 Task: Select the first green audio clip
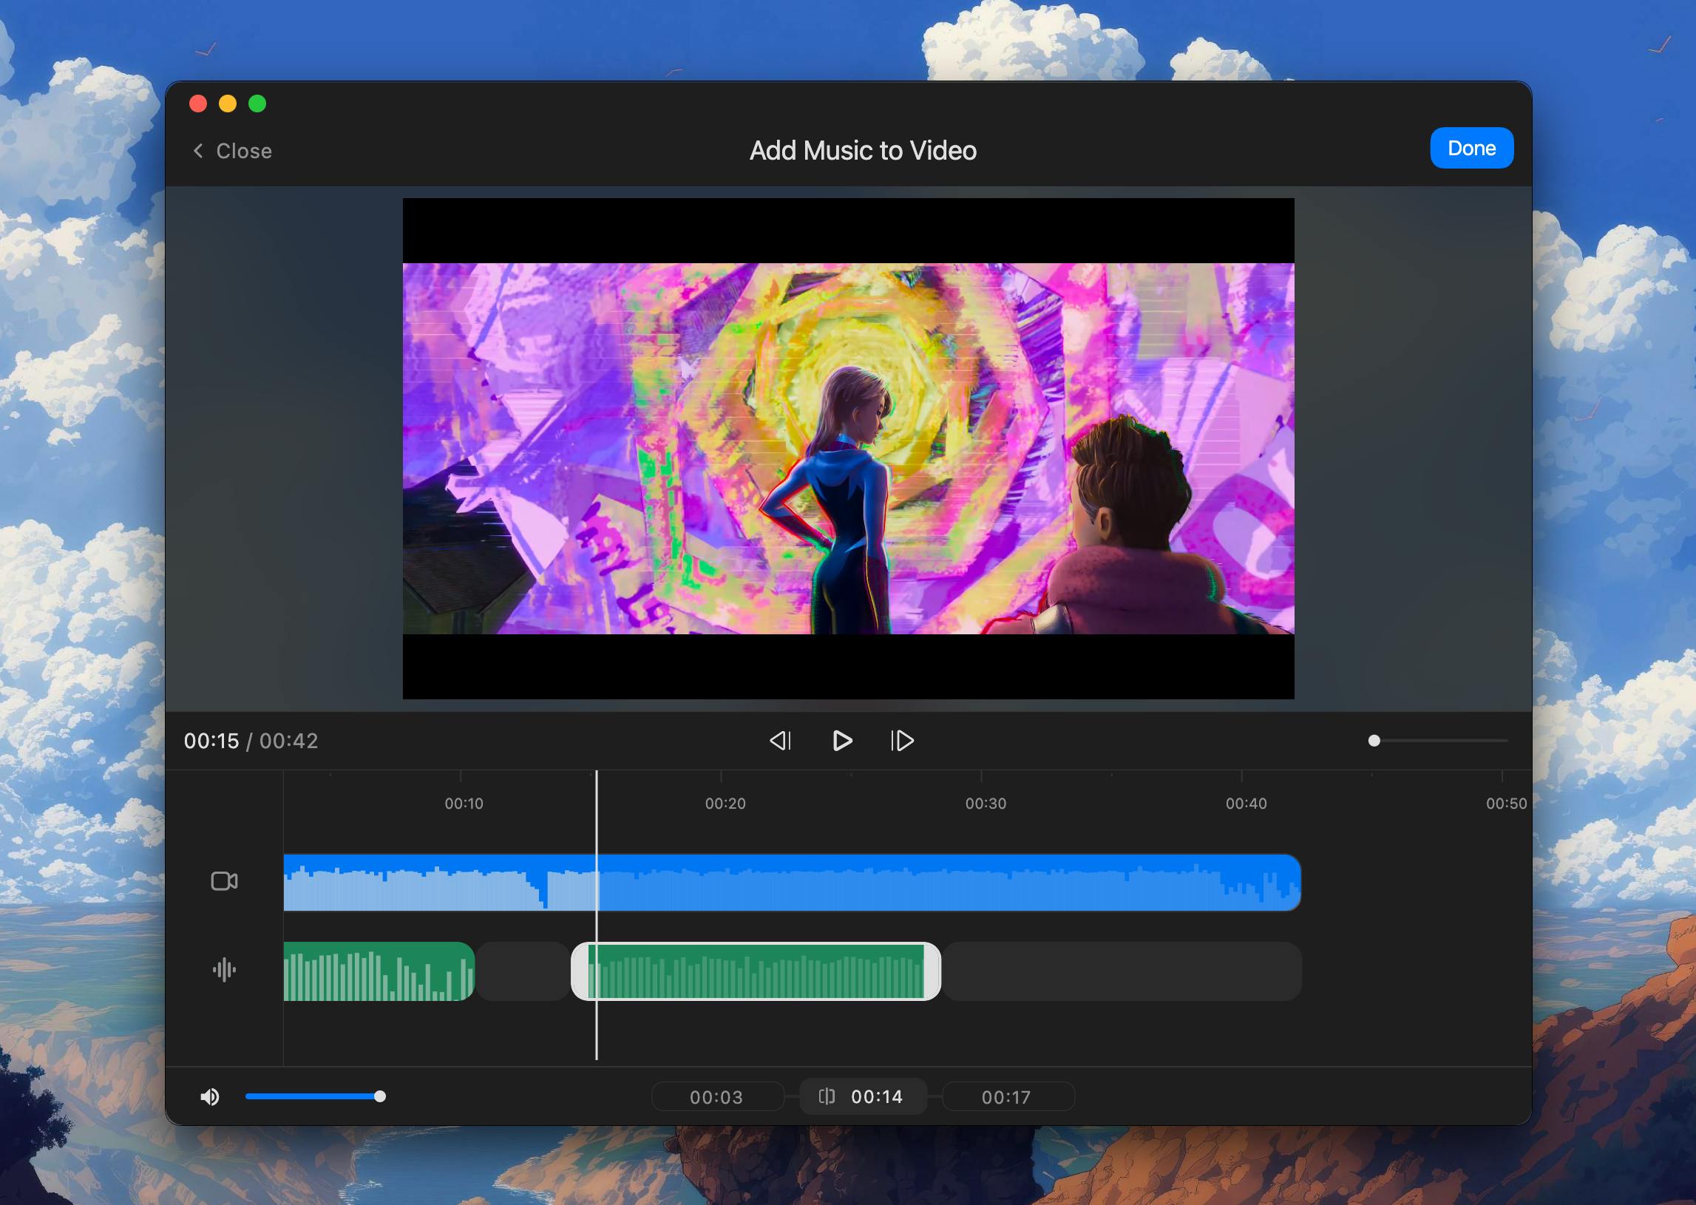(379, 971)
